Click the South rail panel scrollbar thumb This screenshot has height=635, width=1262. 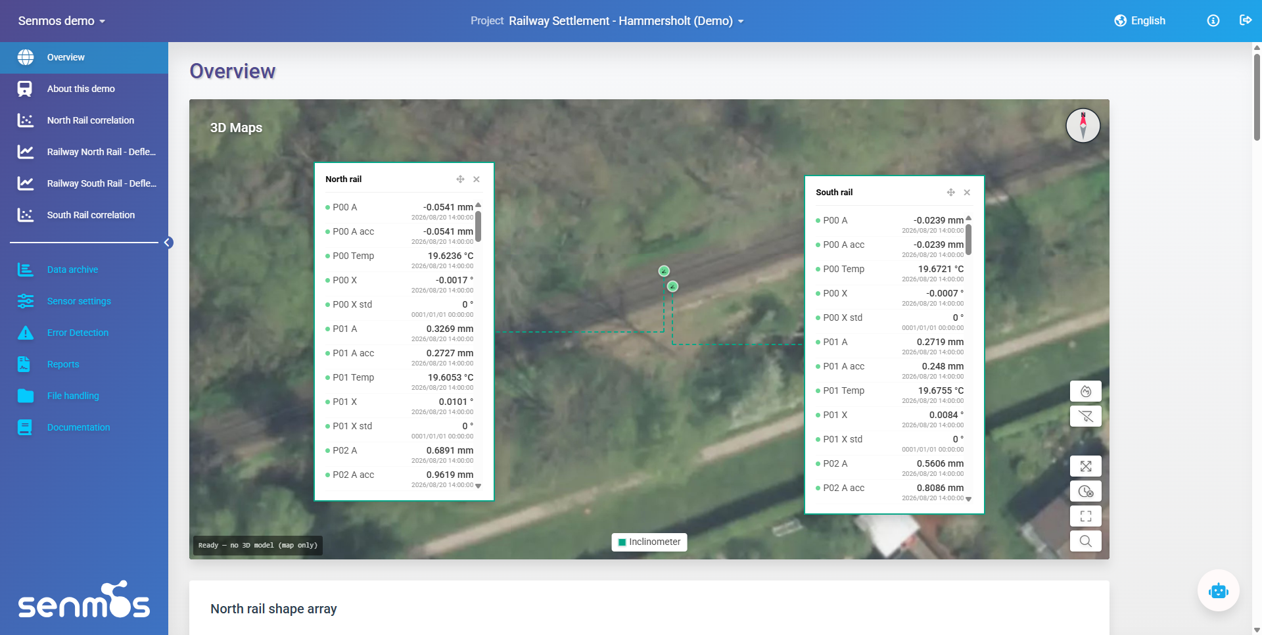[969, 239]
